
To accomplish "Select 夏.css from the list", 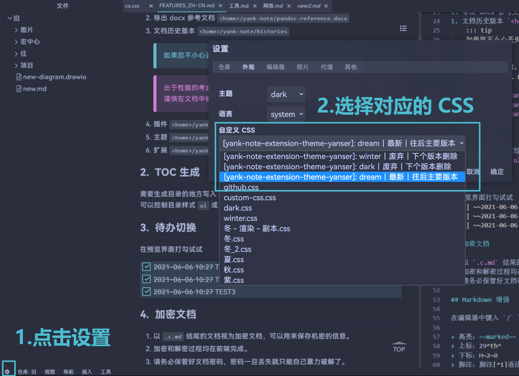I will [x=342, y=259].
